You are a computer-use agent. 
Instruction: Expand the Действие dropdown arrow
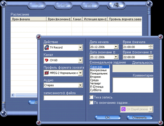click(x=80, y=47)
